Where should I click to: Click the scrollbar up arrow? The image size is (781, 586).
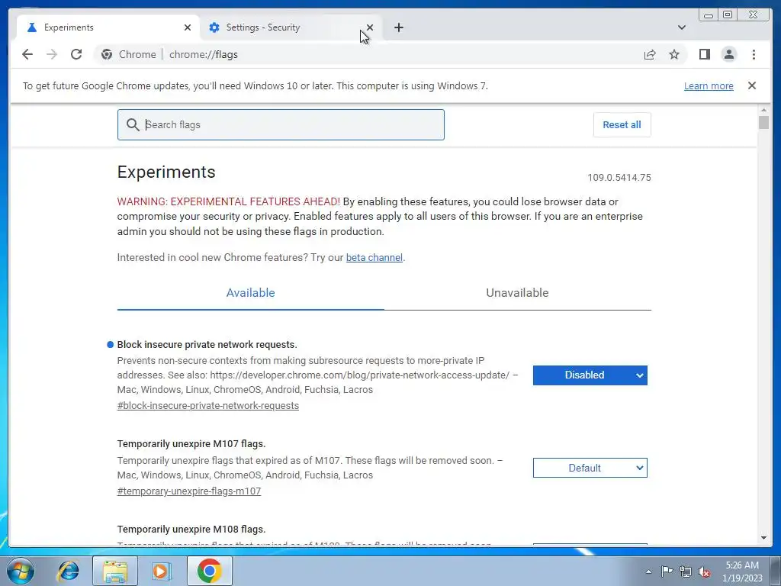[x=763, y=110]
